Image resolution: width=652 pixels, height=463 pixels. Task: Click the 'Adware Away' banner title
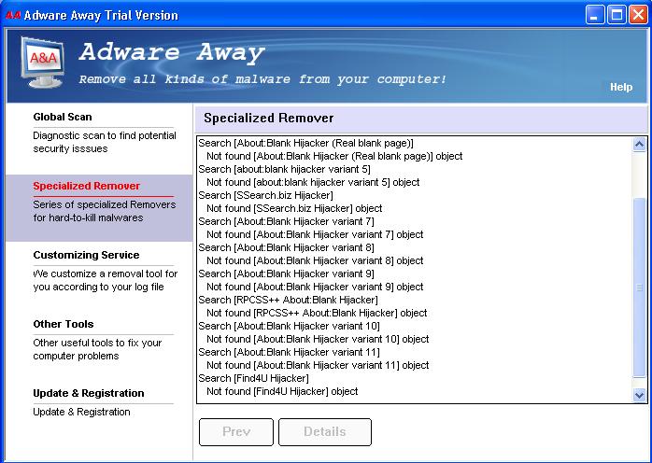click(172, 52)
